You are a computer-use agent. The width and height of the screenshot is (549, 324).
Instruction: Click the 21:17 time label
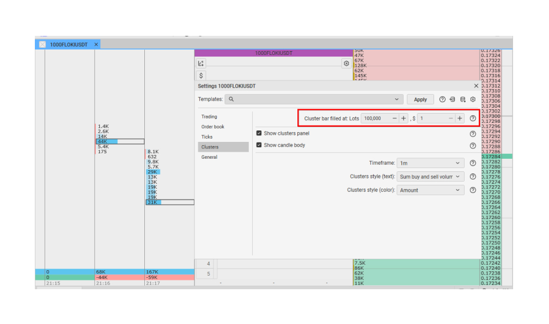click(153, 283)
